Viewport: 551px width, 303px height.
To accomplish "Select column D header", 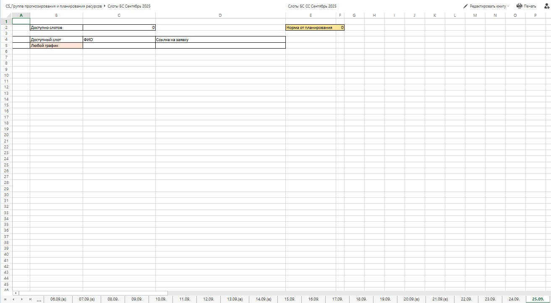I will tap(220, 16).
